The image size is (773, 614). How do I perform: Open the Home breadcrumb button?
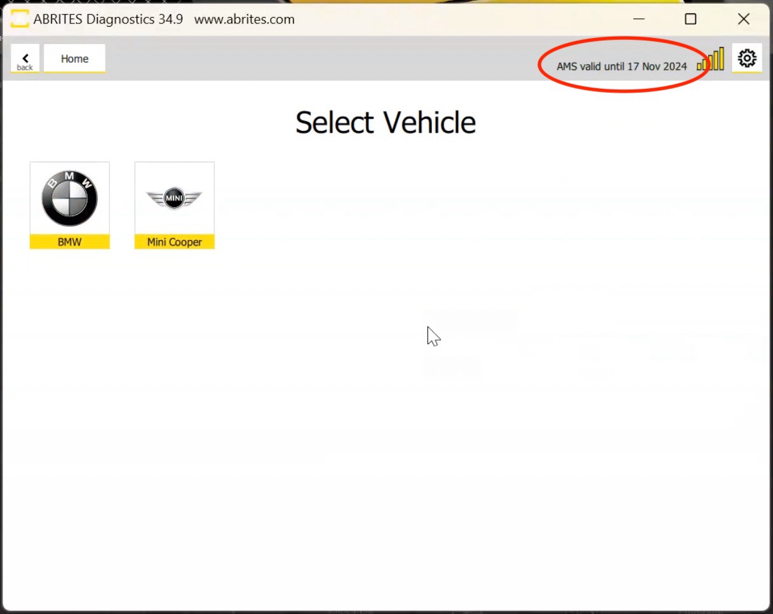(x=74, y=58)
